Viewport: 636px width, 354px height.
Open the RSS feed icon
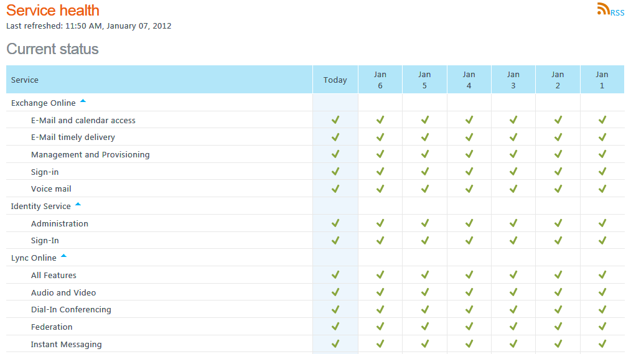(x=603, y=9)
